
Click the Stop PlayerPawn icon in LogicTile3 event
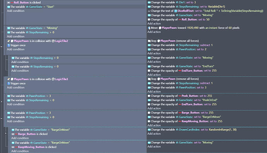149,79
